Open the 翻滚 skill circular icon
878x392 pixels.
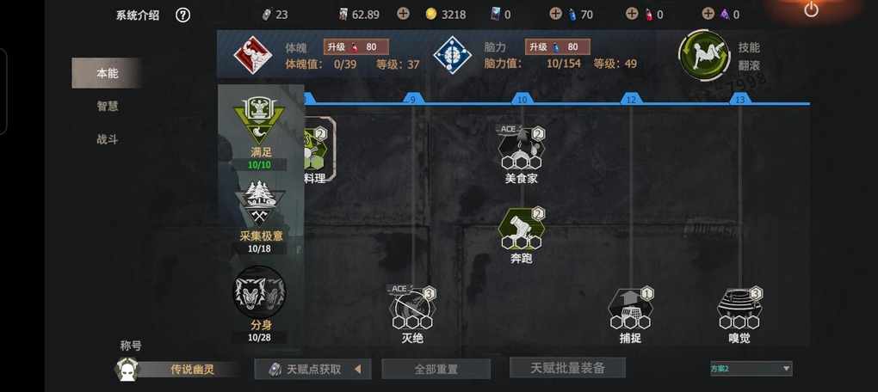coord(704,55)
